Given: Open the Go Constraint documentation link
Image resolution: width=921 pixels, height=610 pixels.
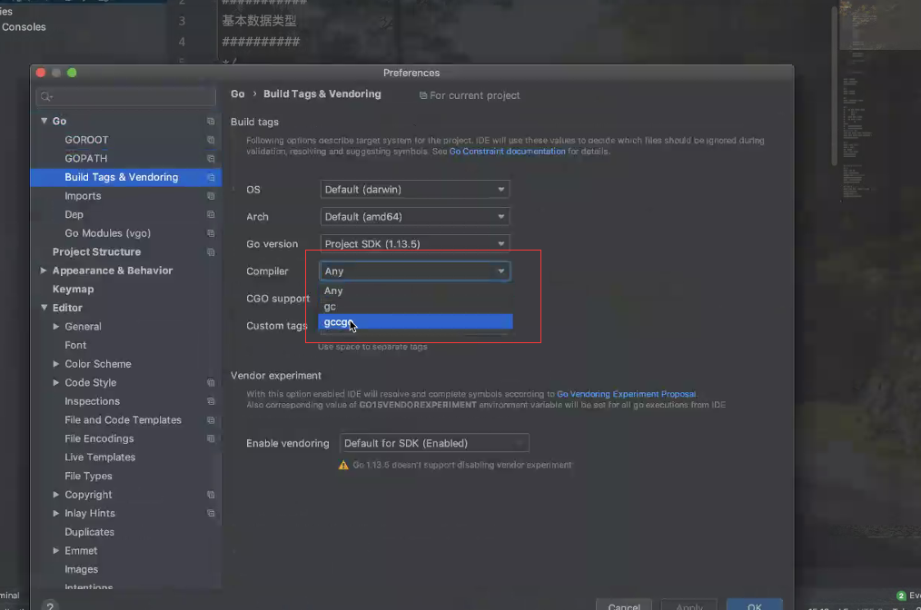Looking at the screenshot, I should point(507,152).
